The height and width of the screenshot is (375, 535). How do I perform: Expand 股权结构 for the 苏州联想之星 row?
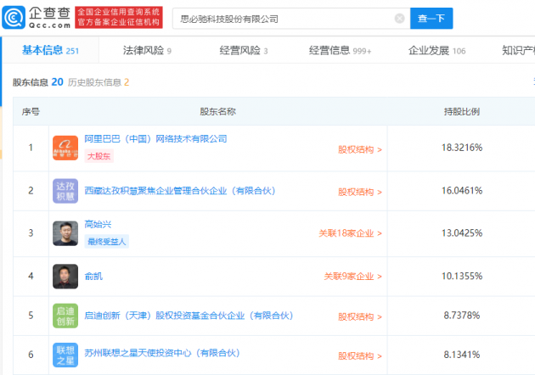pos(360,355)
